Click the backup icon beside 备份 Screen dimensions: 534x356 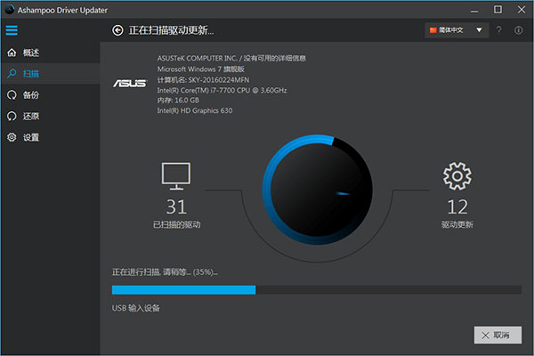click(x=12, y=95)
